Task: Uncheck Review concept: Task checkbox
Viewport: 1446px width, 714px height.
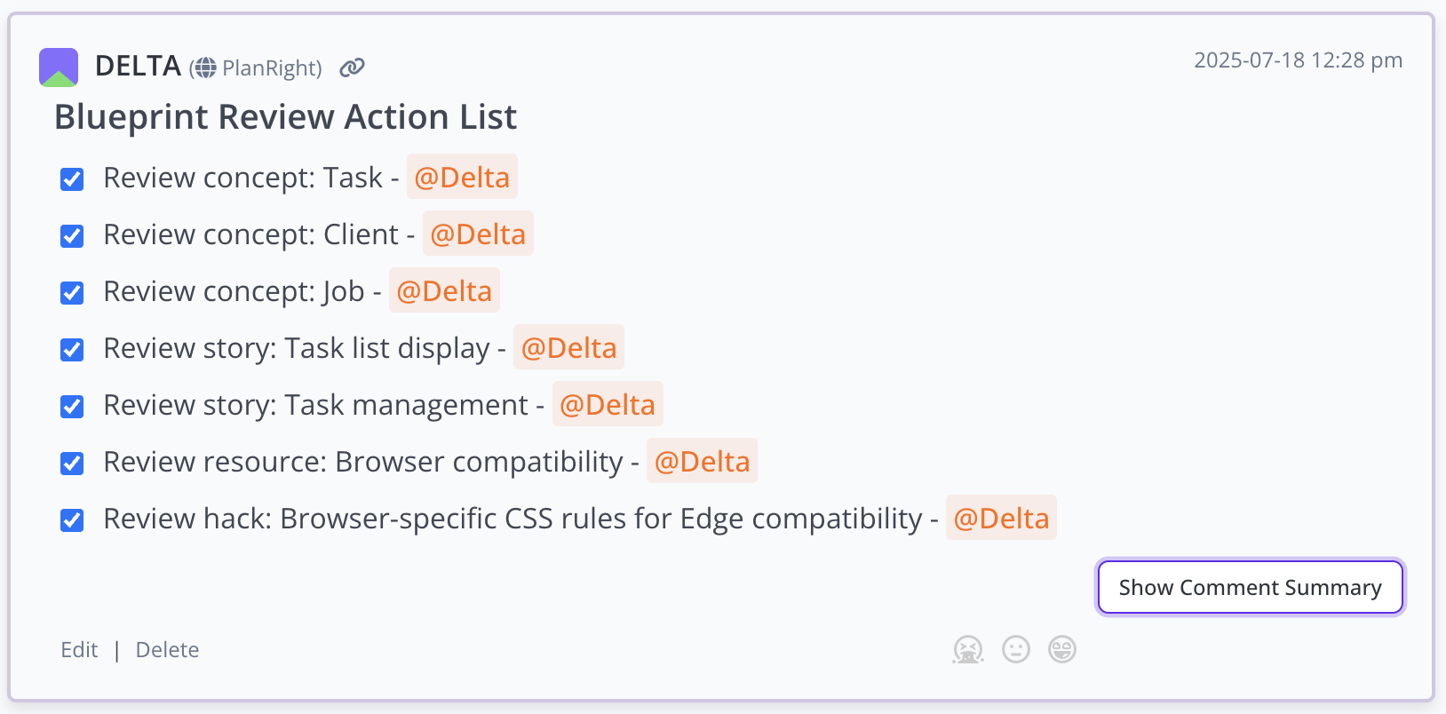Action: click(72, 179)
